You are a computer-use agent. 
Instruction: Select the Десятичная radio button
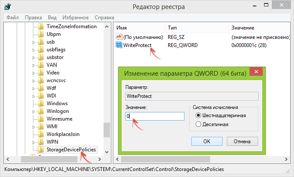coord(198,124)
